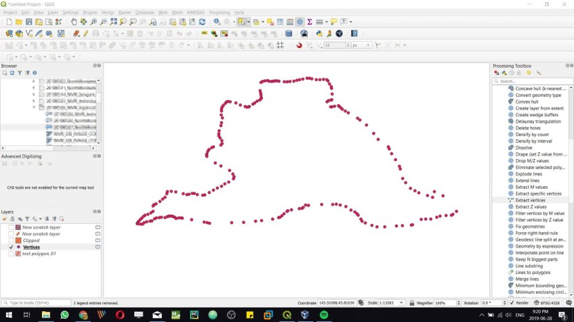Save project using floppy disk icon
Viewport: 574px width, 322px height.
[28, 22]
